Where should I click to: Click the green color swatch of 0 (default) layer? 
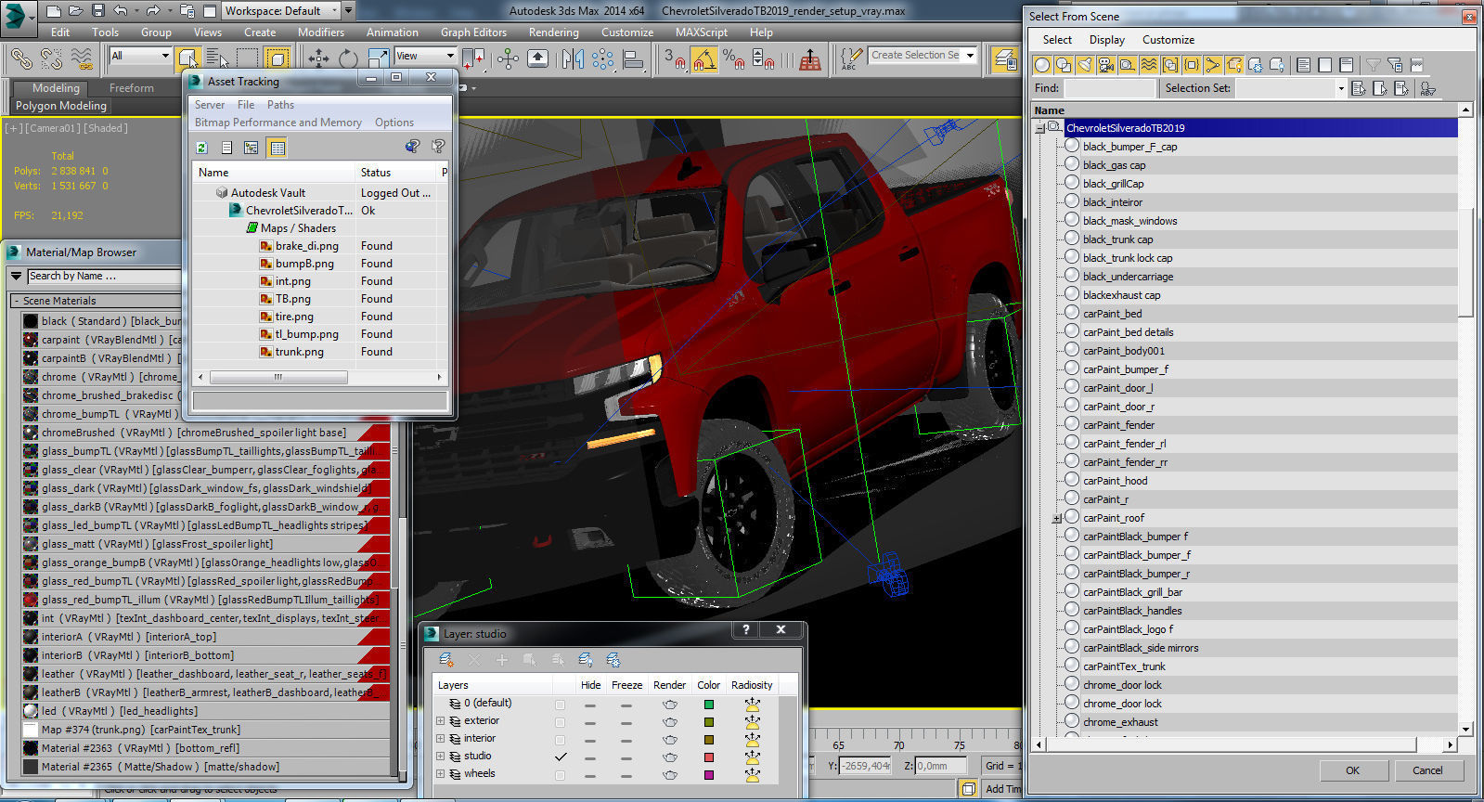(x=709, y=705)
